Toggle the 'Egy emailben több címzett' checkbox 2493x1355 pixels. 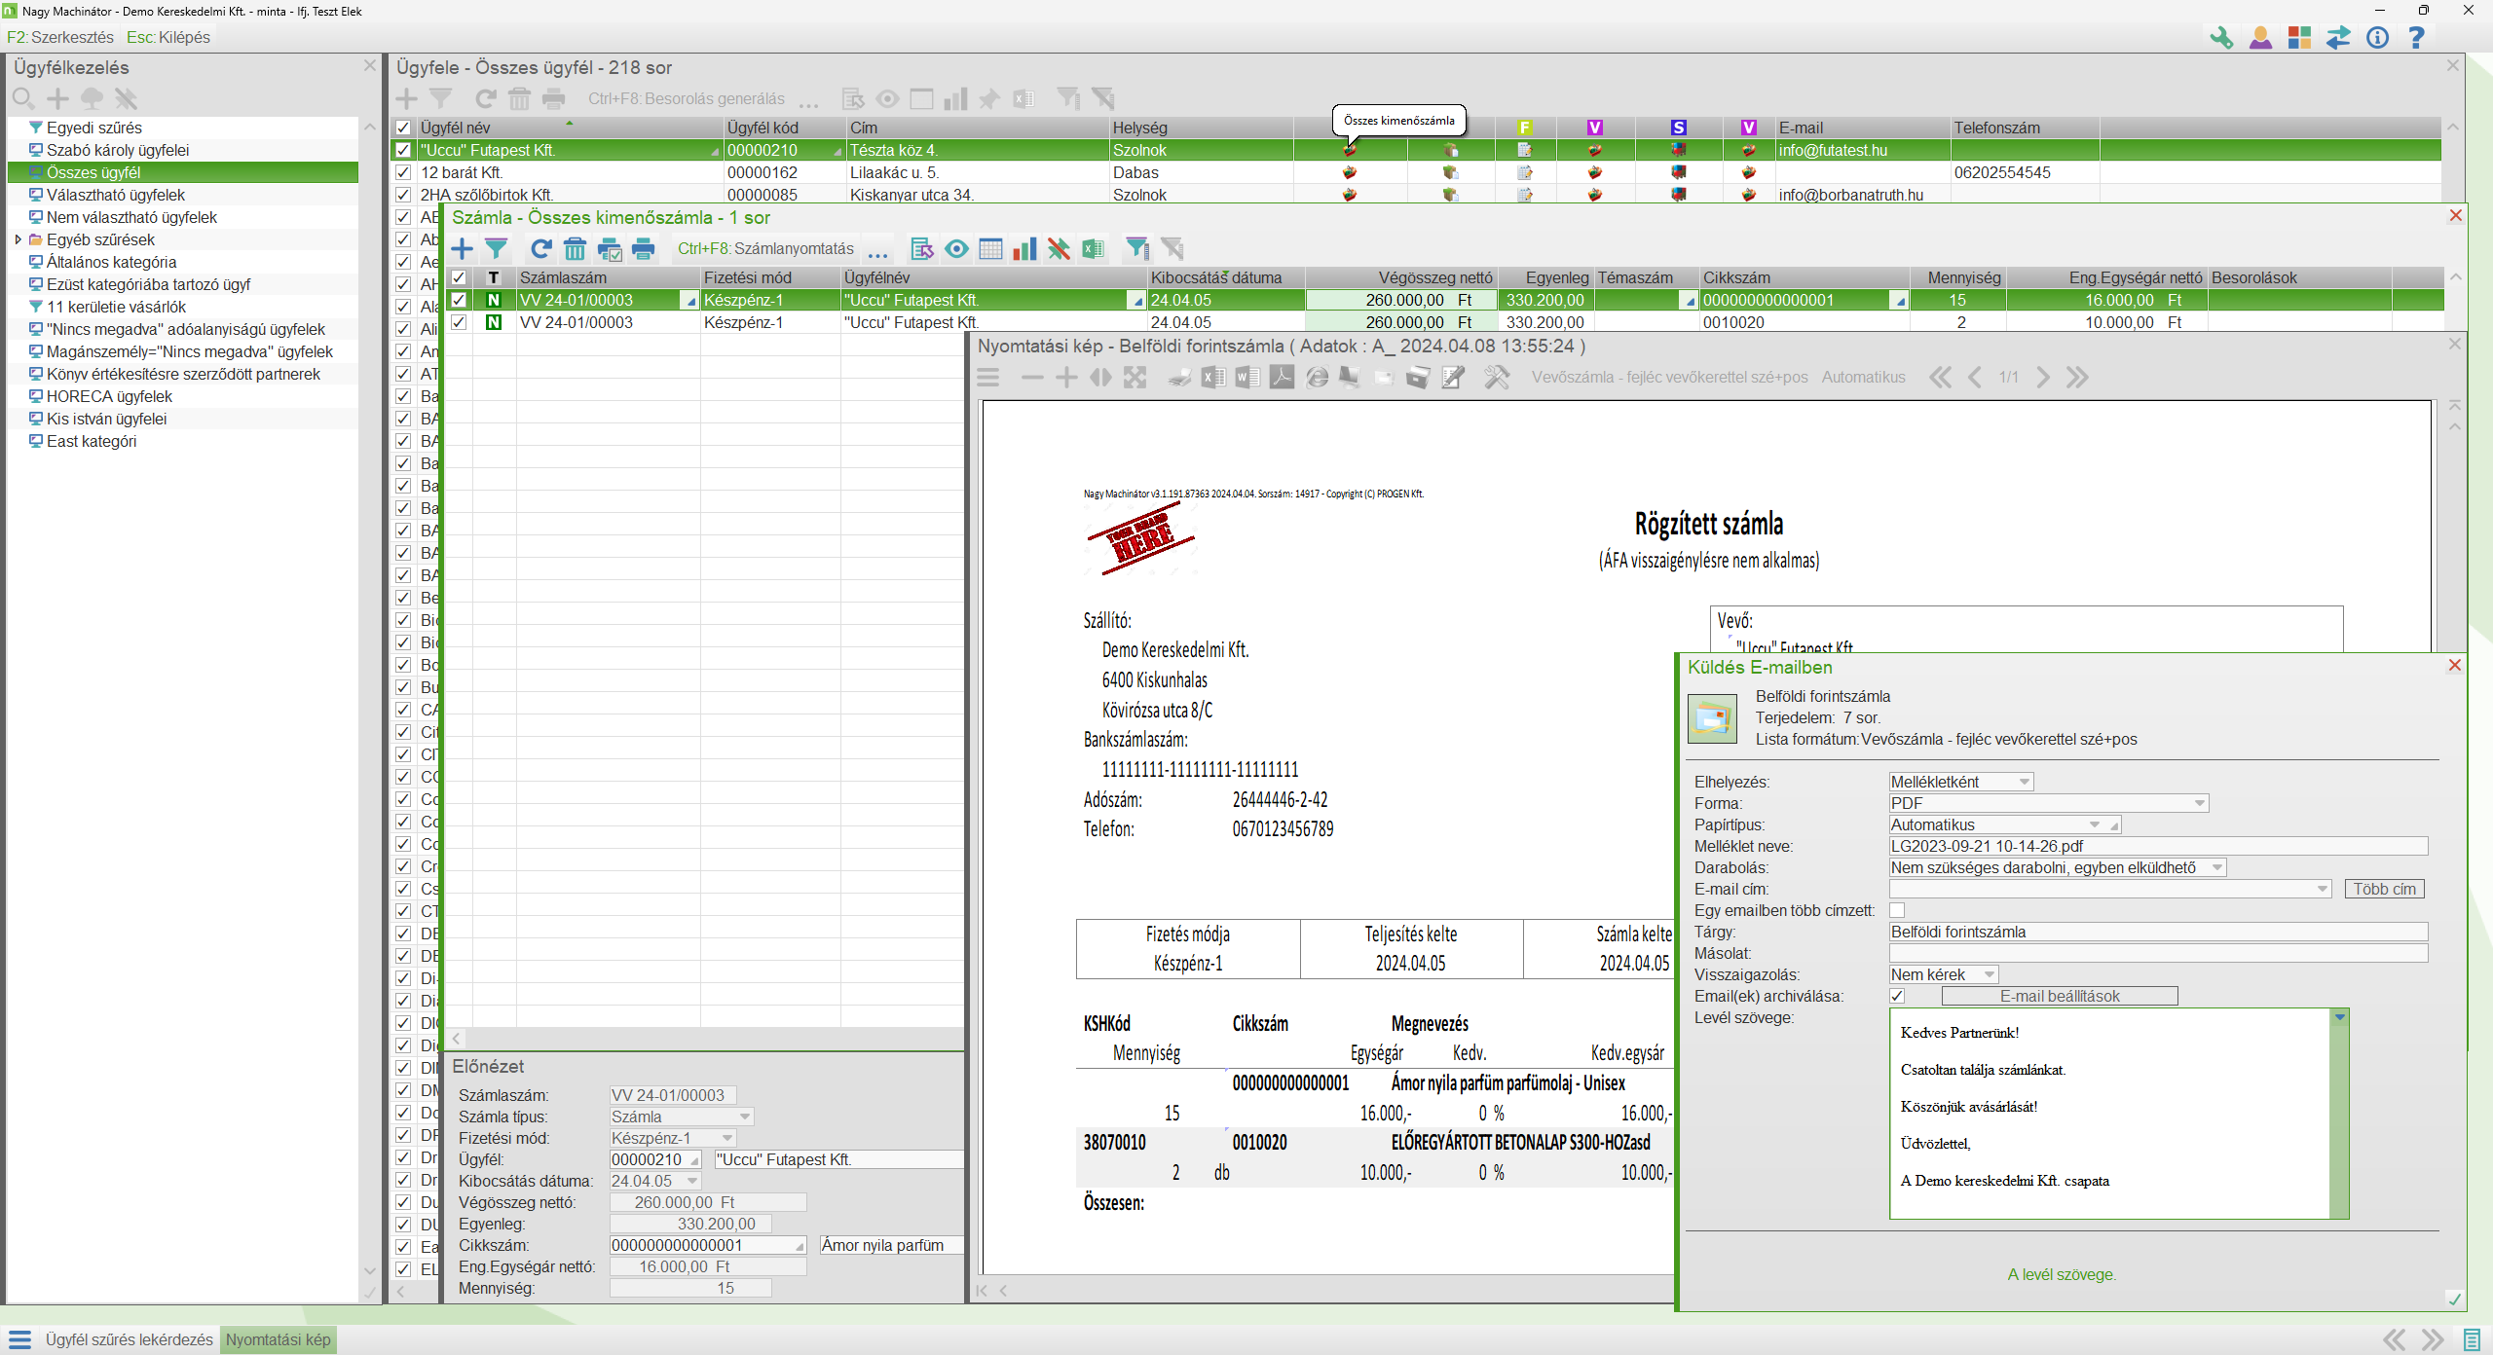(x=1897, y=910)
